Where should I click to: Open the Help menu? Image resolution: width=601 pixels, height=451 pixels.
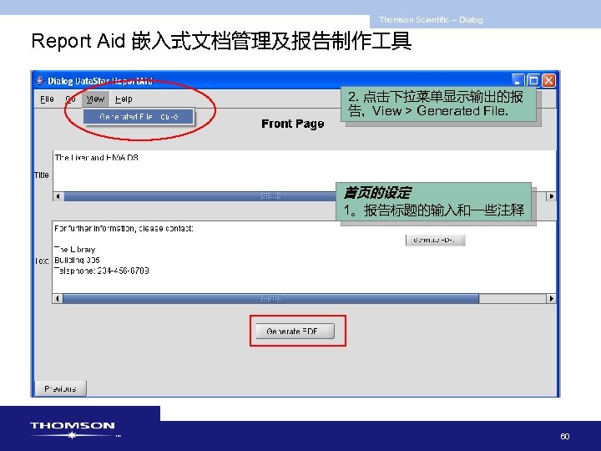coord(124,99)
